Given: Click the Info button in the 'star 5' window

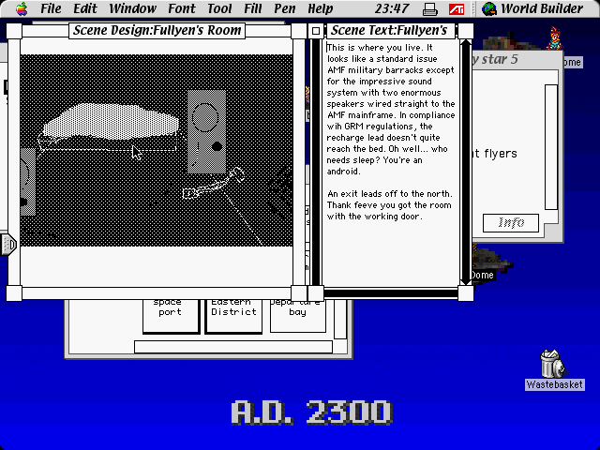Looking at the screenshot, I should pos(511,223).
